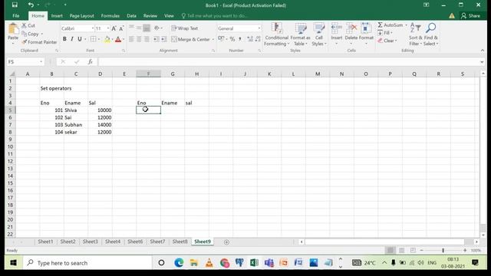Toggle Italic formatting
The height and width of the screenshot is (276, 491).
(72, 39)
